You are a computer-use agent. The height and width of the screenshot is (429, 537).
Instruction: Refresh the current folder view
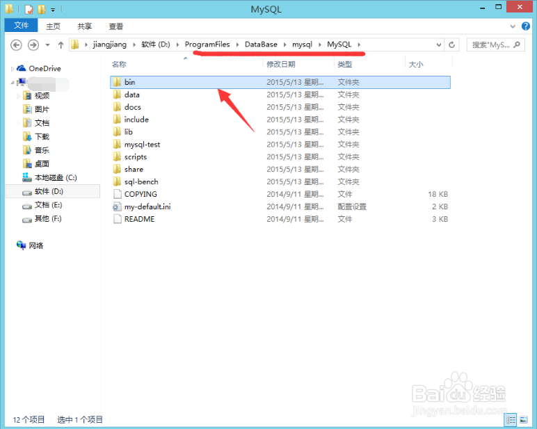click(451, 45)
